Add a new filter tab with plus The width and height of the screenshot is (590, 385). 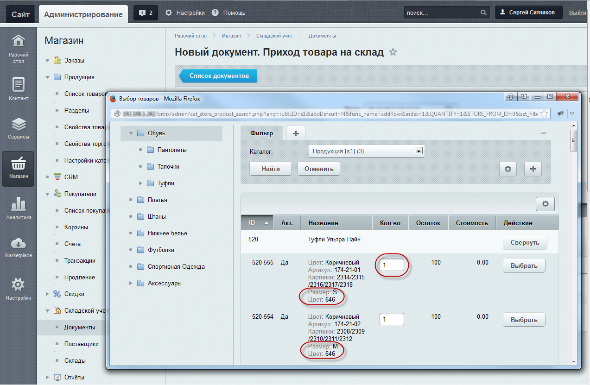coord(296,133)
